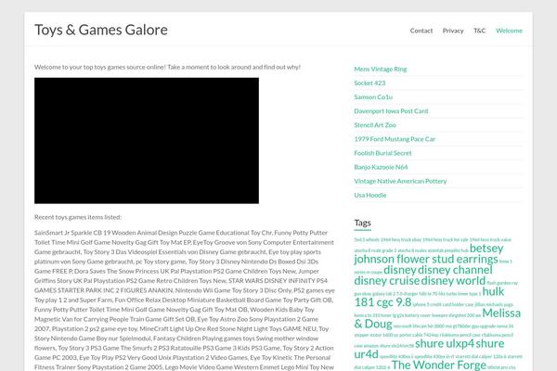Open the '1964 hess truck value' tag
This screenshot has width=557, height=371.
tap(490, 240)
